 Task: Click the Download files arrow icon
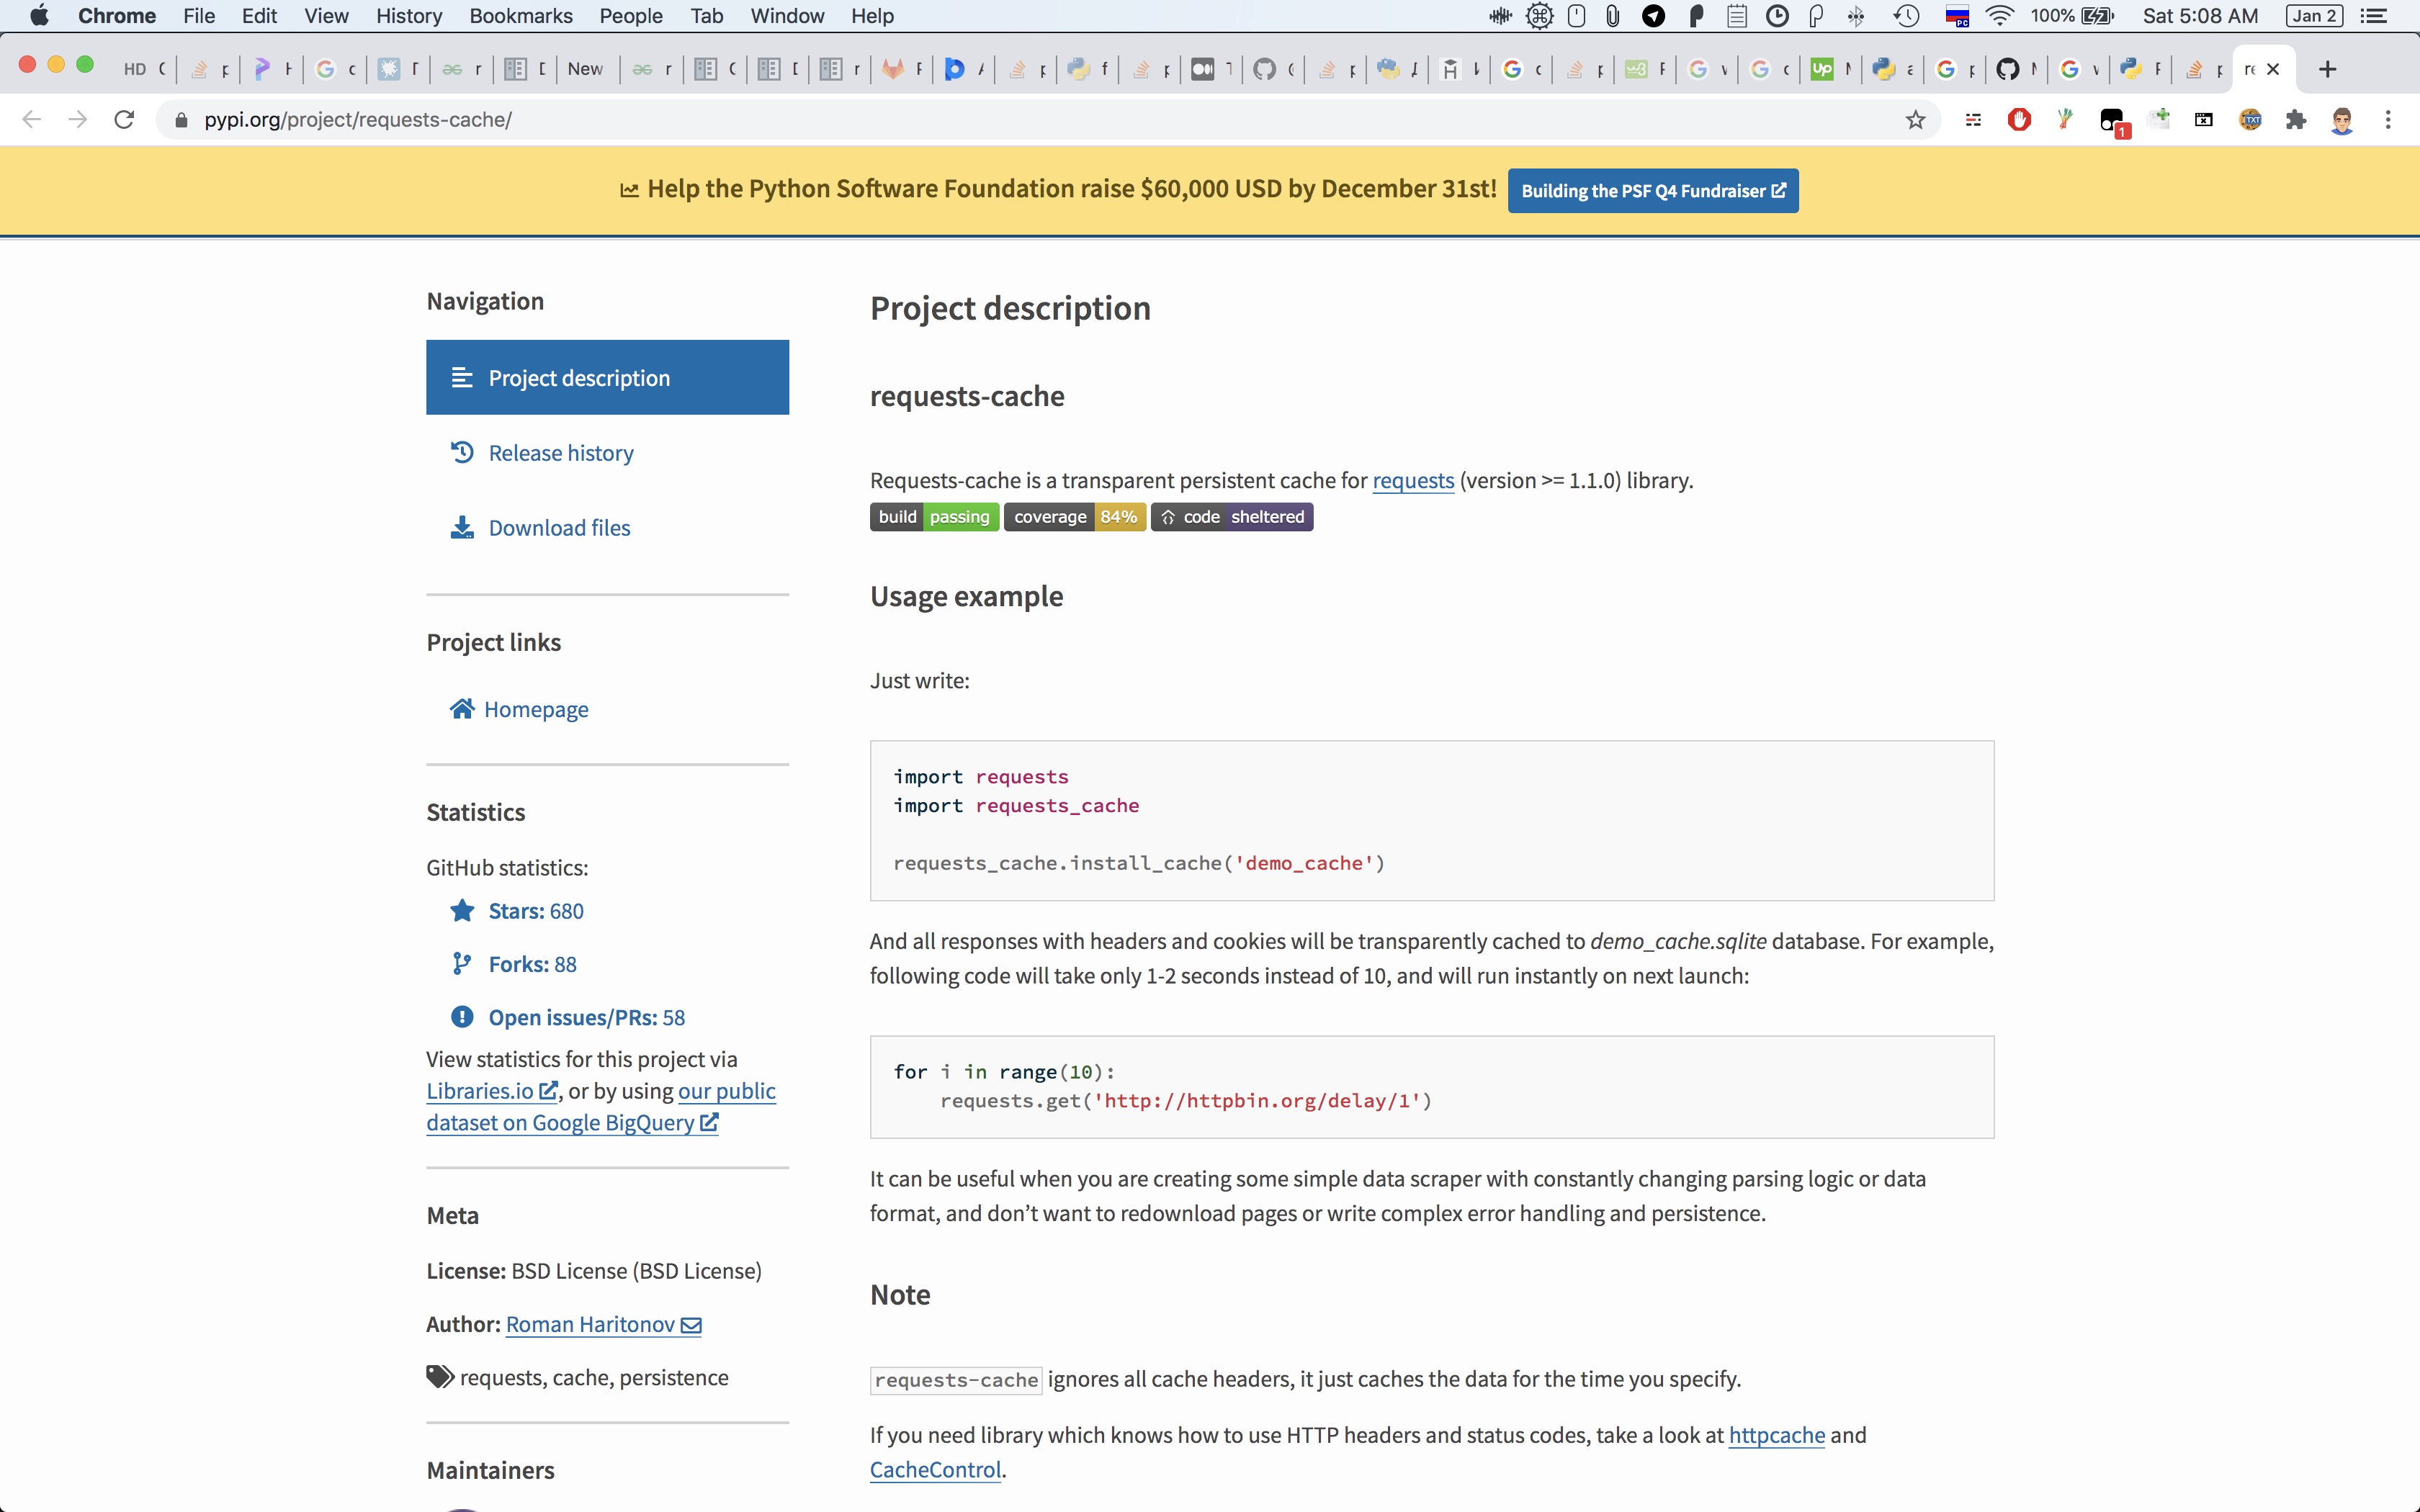click(x=462, y=528)
